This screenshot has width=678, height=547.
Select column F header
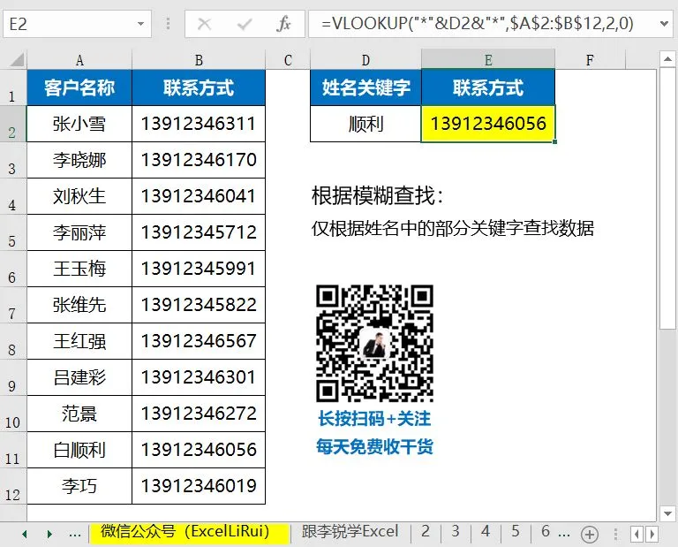(590, 60)
